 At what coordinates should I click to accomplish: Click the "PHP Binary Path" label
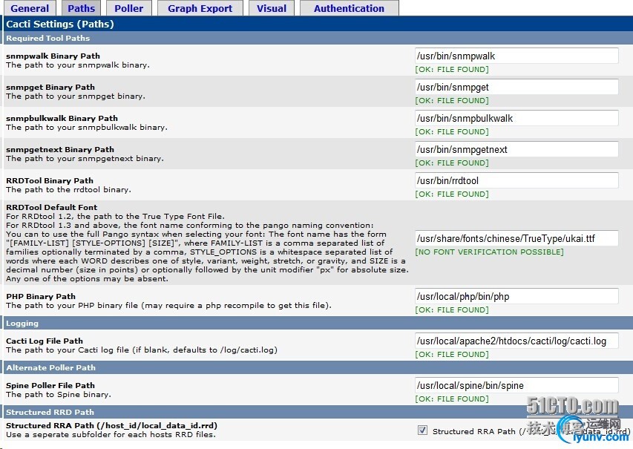pyautogui.click(x=41, y=296)
